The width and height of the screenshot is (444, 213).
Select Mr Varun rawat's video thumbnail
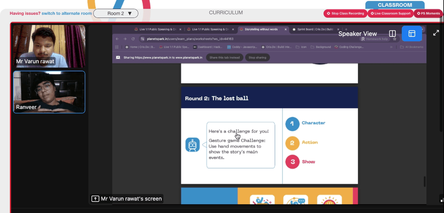[x=49, y=46]
